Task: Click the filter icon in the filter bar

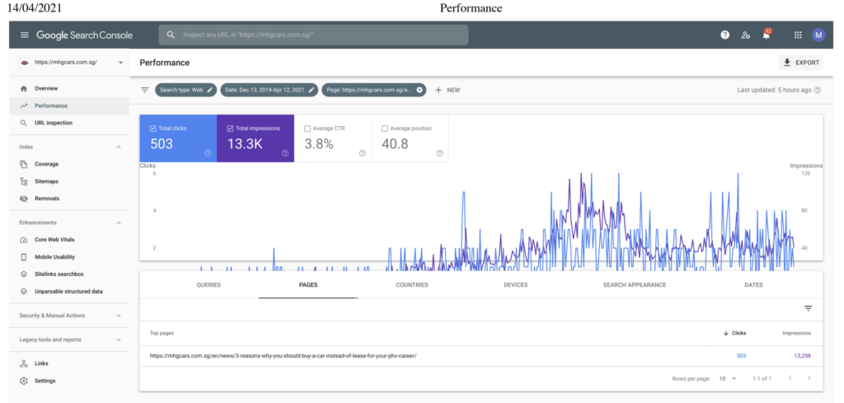Action: 145,90
